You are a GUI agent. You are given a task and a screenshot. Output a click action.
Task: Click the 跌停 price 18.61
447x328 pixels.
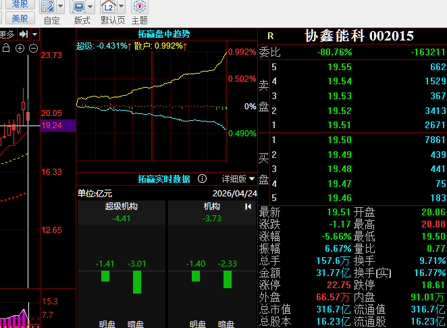(433, 285)
